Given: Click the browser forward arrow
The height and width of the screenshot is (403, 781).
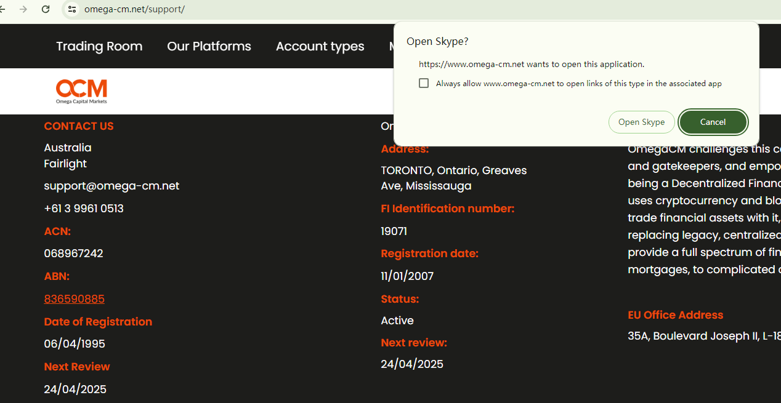Looking at the screenshot, I should [23, 9].
